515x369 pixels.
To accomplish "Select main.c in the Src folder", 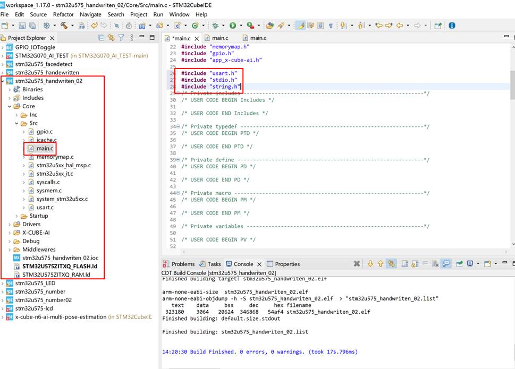I will coord(41,149).
